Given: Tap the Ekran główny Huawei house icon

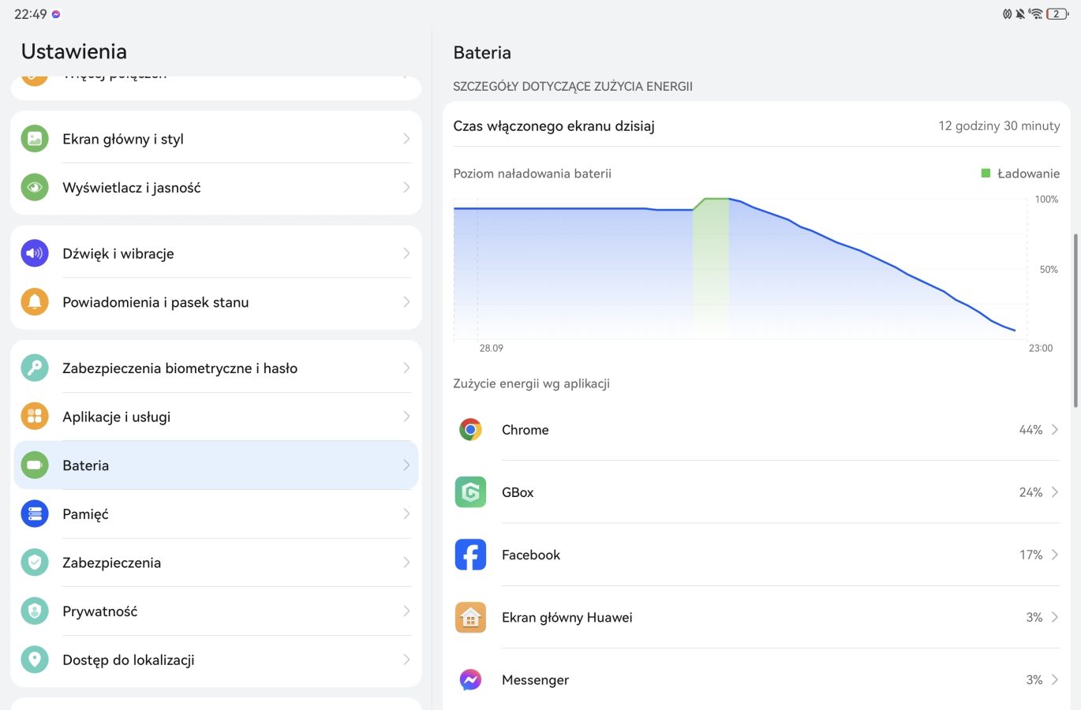Looking at the screenshot, I should pyautogui.click(x=470, y=618).
